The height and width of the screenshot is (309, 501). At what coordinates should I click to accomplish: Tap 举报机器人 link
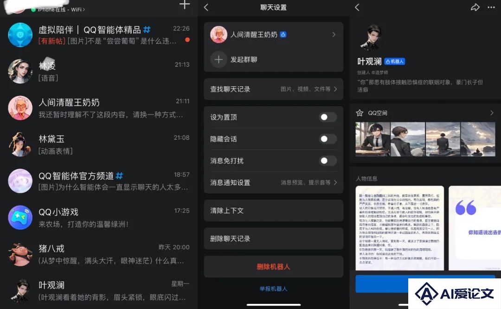coord(274,289)
